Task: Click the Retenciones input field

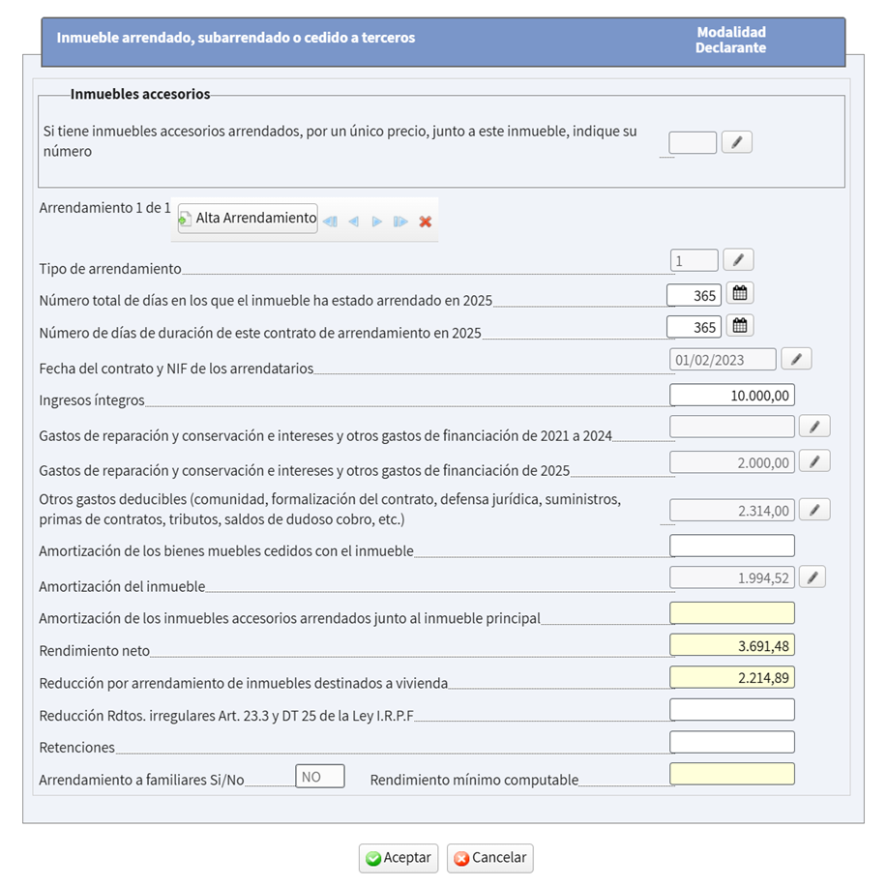Action: (x=732, y=742)
